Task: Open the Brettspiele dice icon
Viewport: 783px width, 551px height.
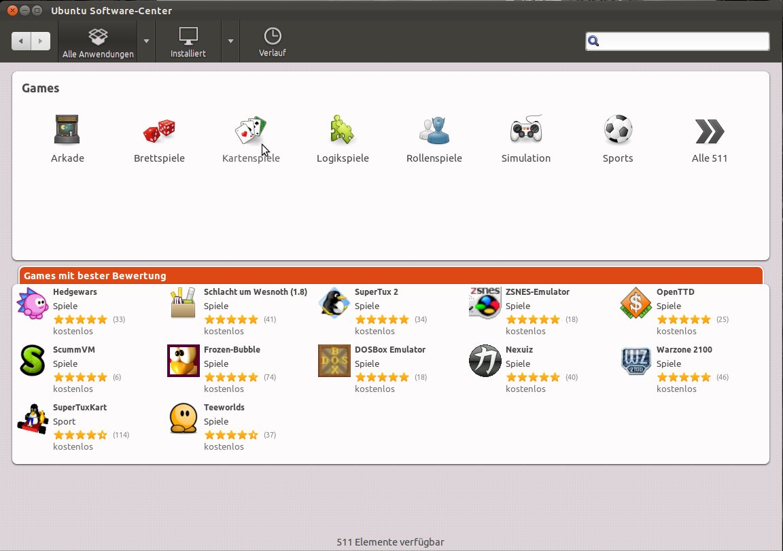Action: [x=159, y=130]
